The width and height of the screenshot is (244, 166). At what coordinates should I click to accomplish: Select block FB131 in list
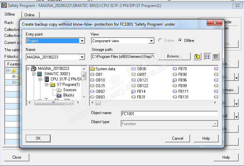coord(181,97)
